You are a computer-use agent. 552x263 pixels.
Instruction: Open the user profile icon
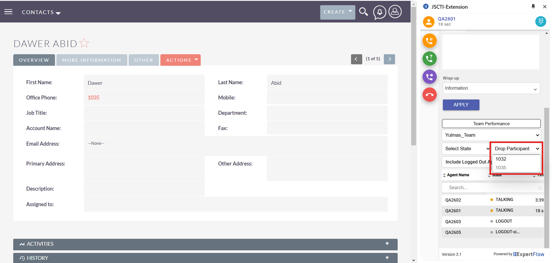click(x=395, y=12)
